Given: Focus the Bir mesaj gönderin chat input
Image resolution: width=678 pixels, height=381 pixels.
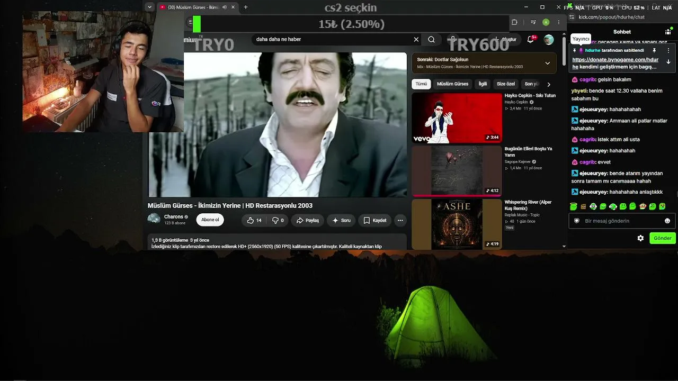Looking at the screenshot, I should click(621, 221).
